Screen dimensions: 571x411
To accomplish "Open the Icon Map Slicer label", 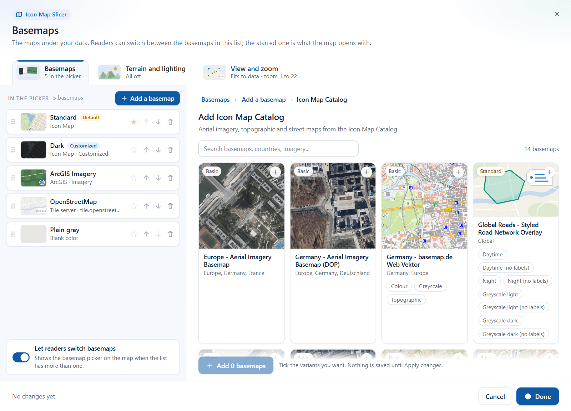I will 41,15.
